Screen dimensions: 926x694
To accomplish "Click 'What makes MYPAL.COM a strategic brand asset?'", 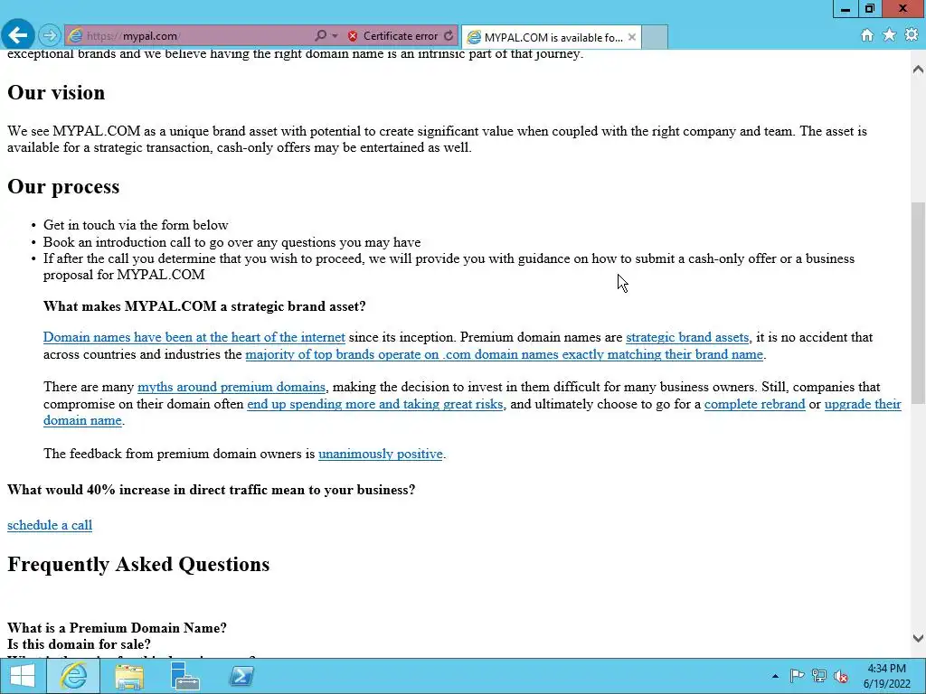I will (204, 306).
